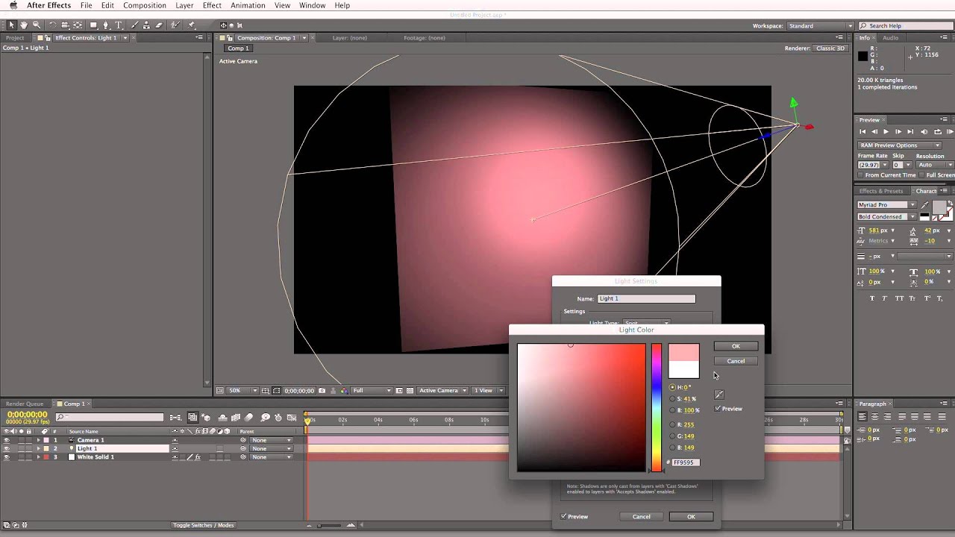955x537 pixels.
Task: Open the Animation menu
Action: click(x=248, y=5)
